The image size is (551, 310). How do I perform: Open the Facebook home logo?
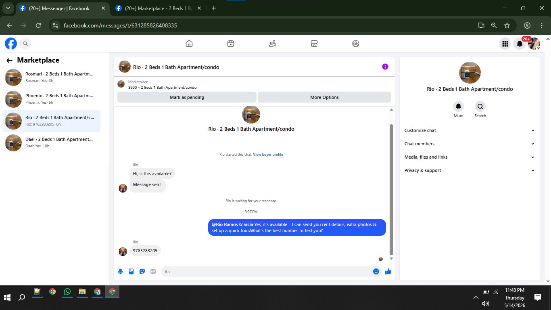[x=11, y=44]
